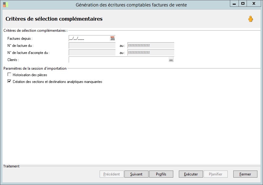The image size is (263, 185).
Task: Click the orange user assistant icon
Action: [x=250, y=19]
